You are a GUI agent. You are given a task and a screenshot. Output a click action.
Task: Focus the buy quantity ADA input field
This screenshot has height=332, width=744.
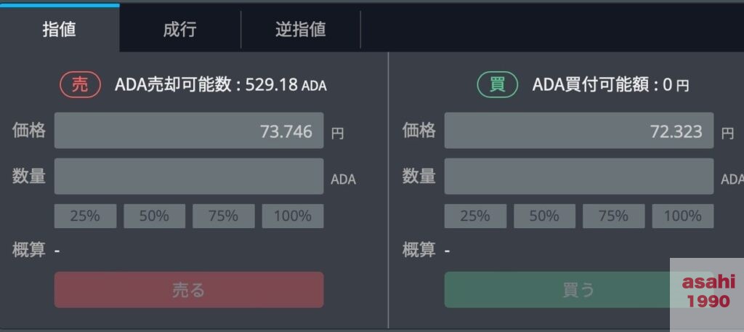coord(579,176)
